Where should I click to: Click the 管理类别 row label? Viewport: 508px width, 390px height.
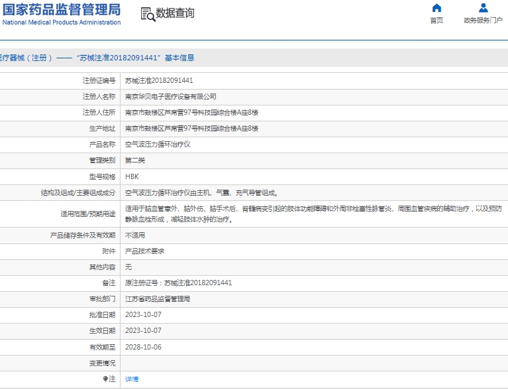click(103, 161)
